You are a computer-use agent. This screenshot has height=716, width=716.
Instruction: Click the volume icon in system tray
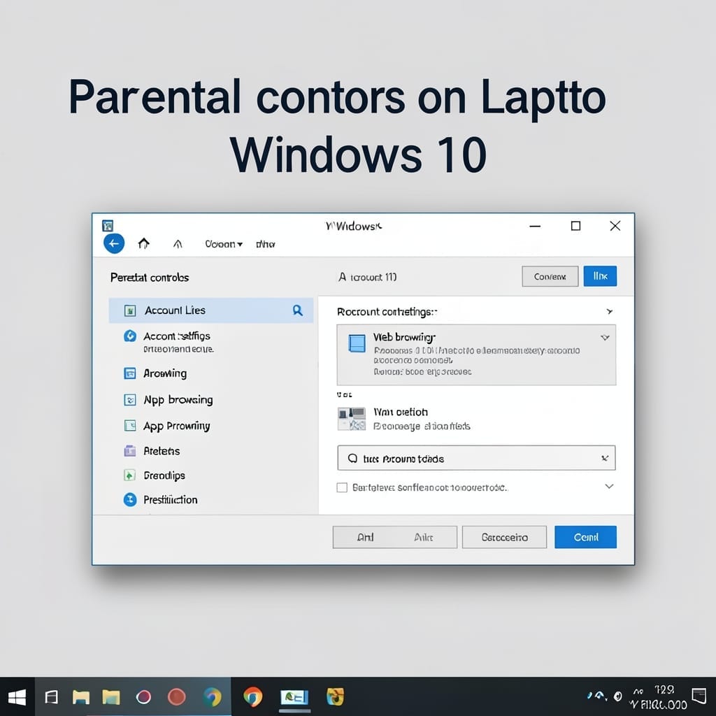pyautogui.click(x=618, y=696)
